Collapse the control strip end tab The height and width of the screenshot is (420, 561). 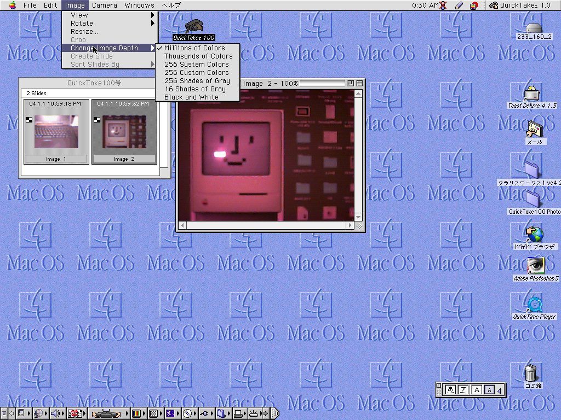pyautogui.click(x=275, y=413)
